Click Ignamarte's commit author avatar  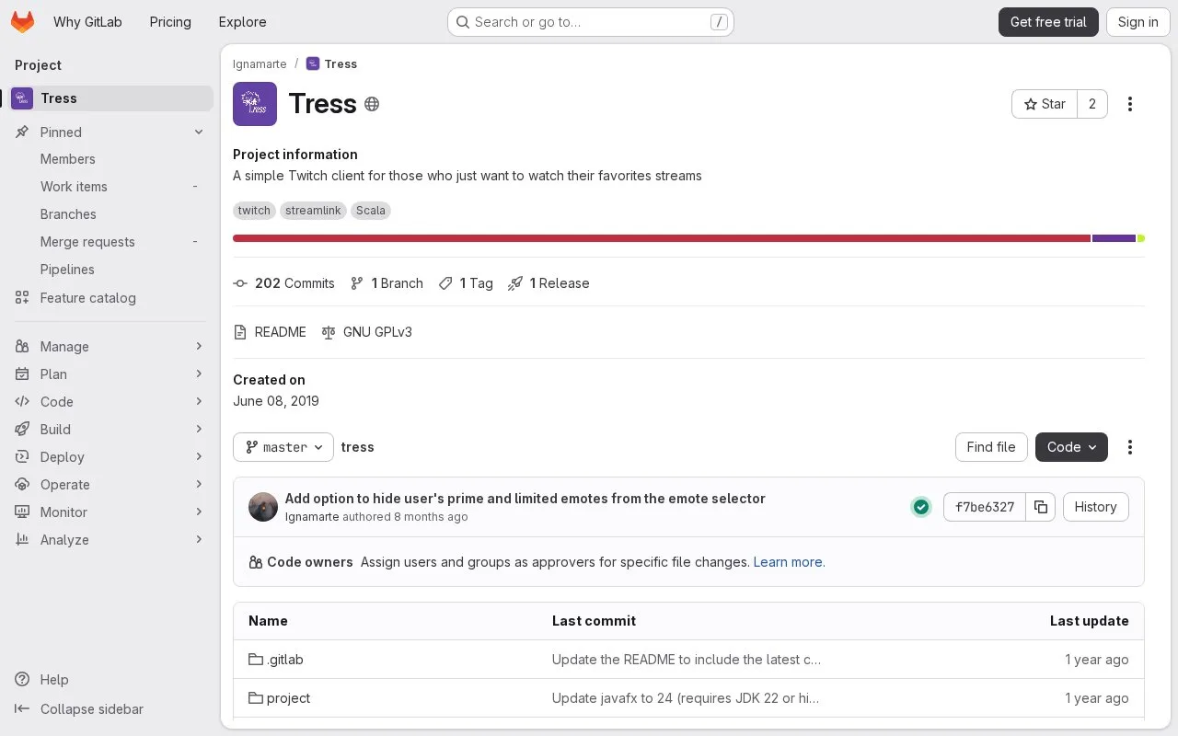(263, 507)
